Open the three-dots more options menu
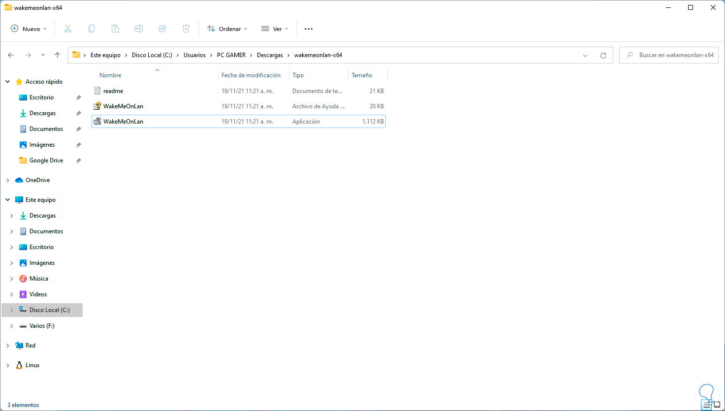Screen dimensions: 725x411 (x=309, y=29)
